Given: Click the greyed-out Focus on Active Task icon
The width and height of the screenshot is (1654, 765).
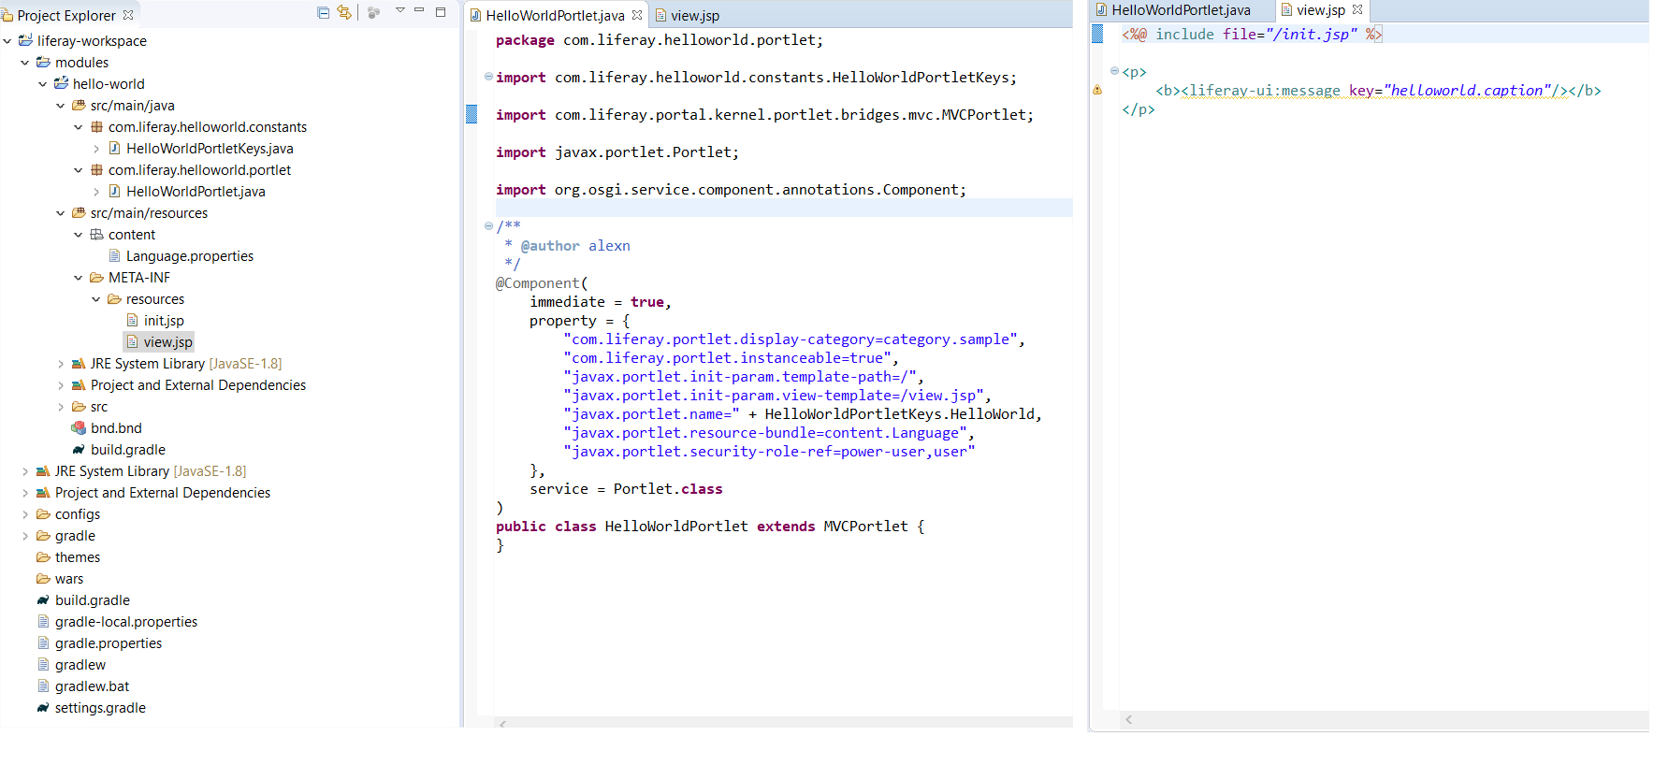Looking at the screenshot, I should tap(373, 13).
